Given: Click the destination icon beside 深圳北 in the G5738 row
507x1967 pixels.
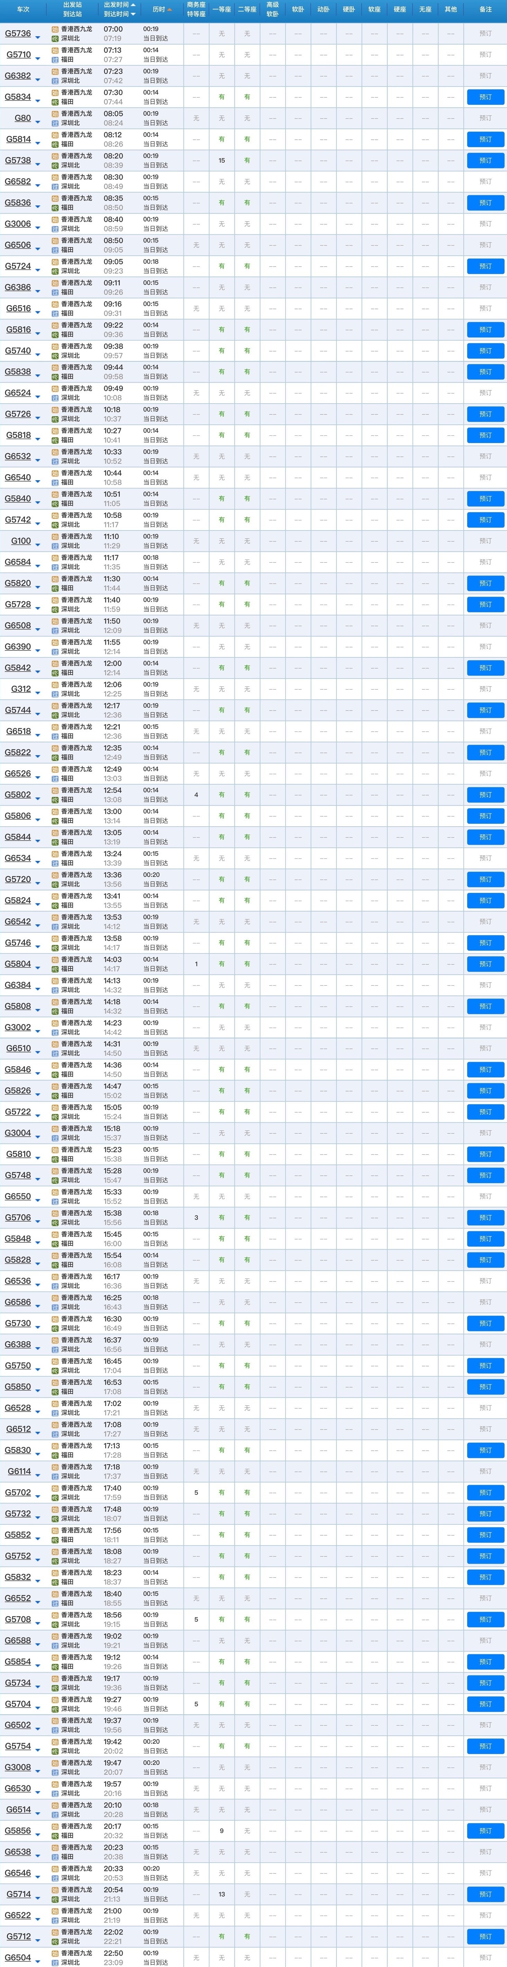Looking at the screenshot, I should pos(55,165).
